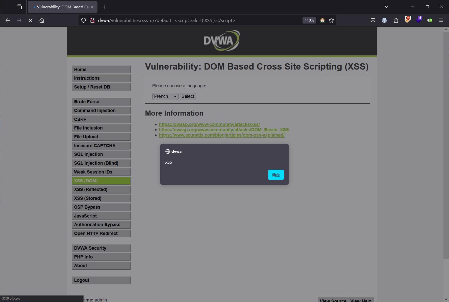The image size is (449, 302).
Task: Click the globe extension icon in toolbar
Action: click(384, 20)
